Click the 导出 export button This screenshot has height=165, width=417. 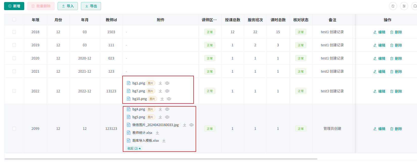pos(91,6)
